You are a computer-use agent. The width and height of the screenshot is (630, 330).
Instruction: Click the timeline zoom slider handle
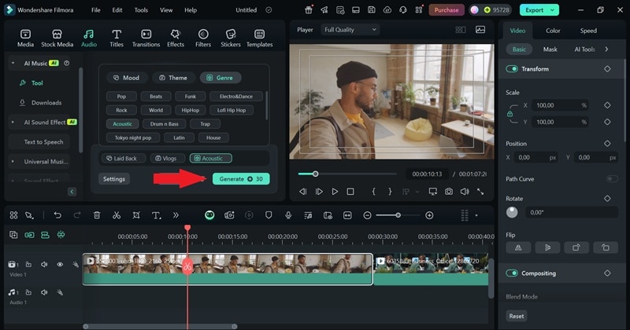tap(398, 215)
